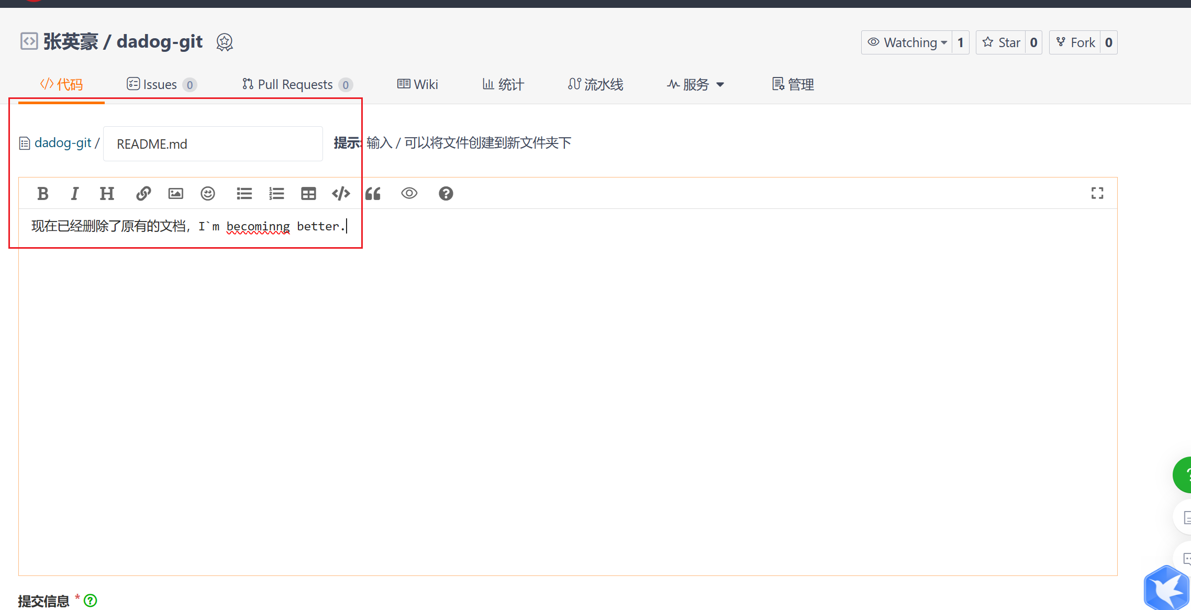Insert a hyperlink via link icon
Viewport: 1191px width, 610px height.
pos(143,194)
